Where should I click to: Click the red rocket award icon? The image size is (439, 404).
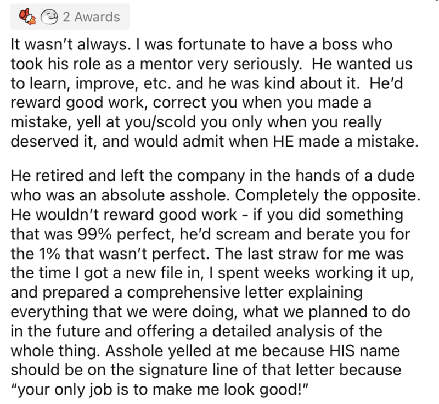tap(26, 17)
